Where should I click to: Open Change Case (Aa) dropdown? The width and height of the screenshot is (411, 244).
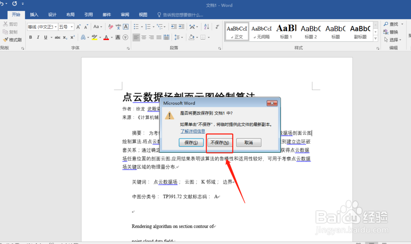tap(97, 27)
